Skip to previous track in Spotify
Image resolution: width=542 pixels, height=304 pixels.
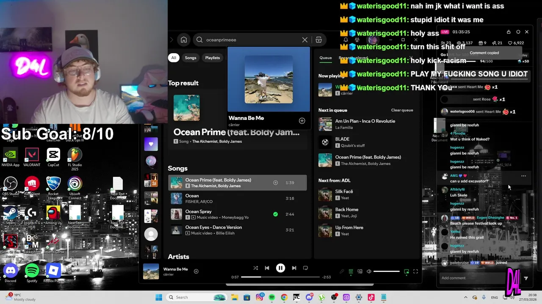[267, 268]
